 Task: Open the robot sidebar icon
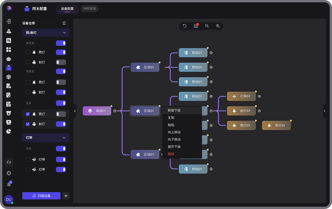tap(9, 59)
